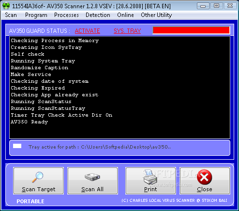The image size is (239, 211).
Task: Click 'Checking Process in Memory' log line
Action: pos(55,41)
